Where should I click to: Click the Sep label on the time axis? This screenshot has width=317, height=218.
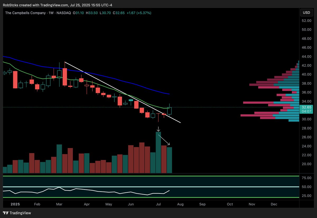202,204
